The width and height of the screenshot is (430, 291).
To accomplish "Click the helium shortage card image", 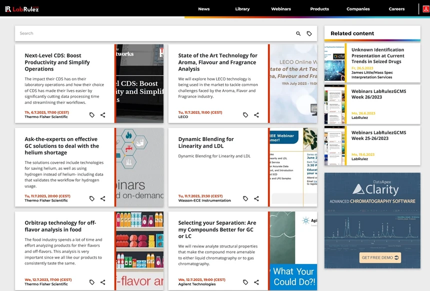I will (140, 167).
